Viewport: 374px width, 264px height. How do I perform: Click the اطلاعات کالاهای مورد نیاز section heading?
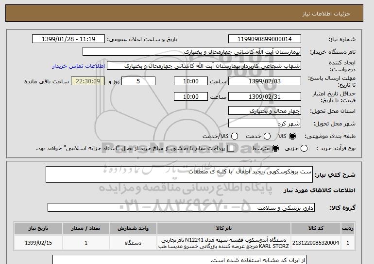(x=320, y=190)
